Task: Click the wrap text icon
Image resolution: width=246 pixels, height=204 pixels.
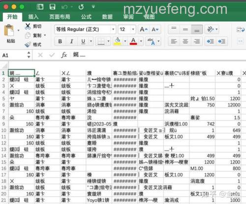Action: pos(241,30)
